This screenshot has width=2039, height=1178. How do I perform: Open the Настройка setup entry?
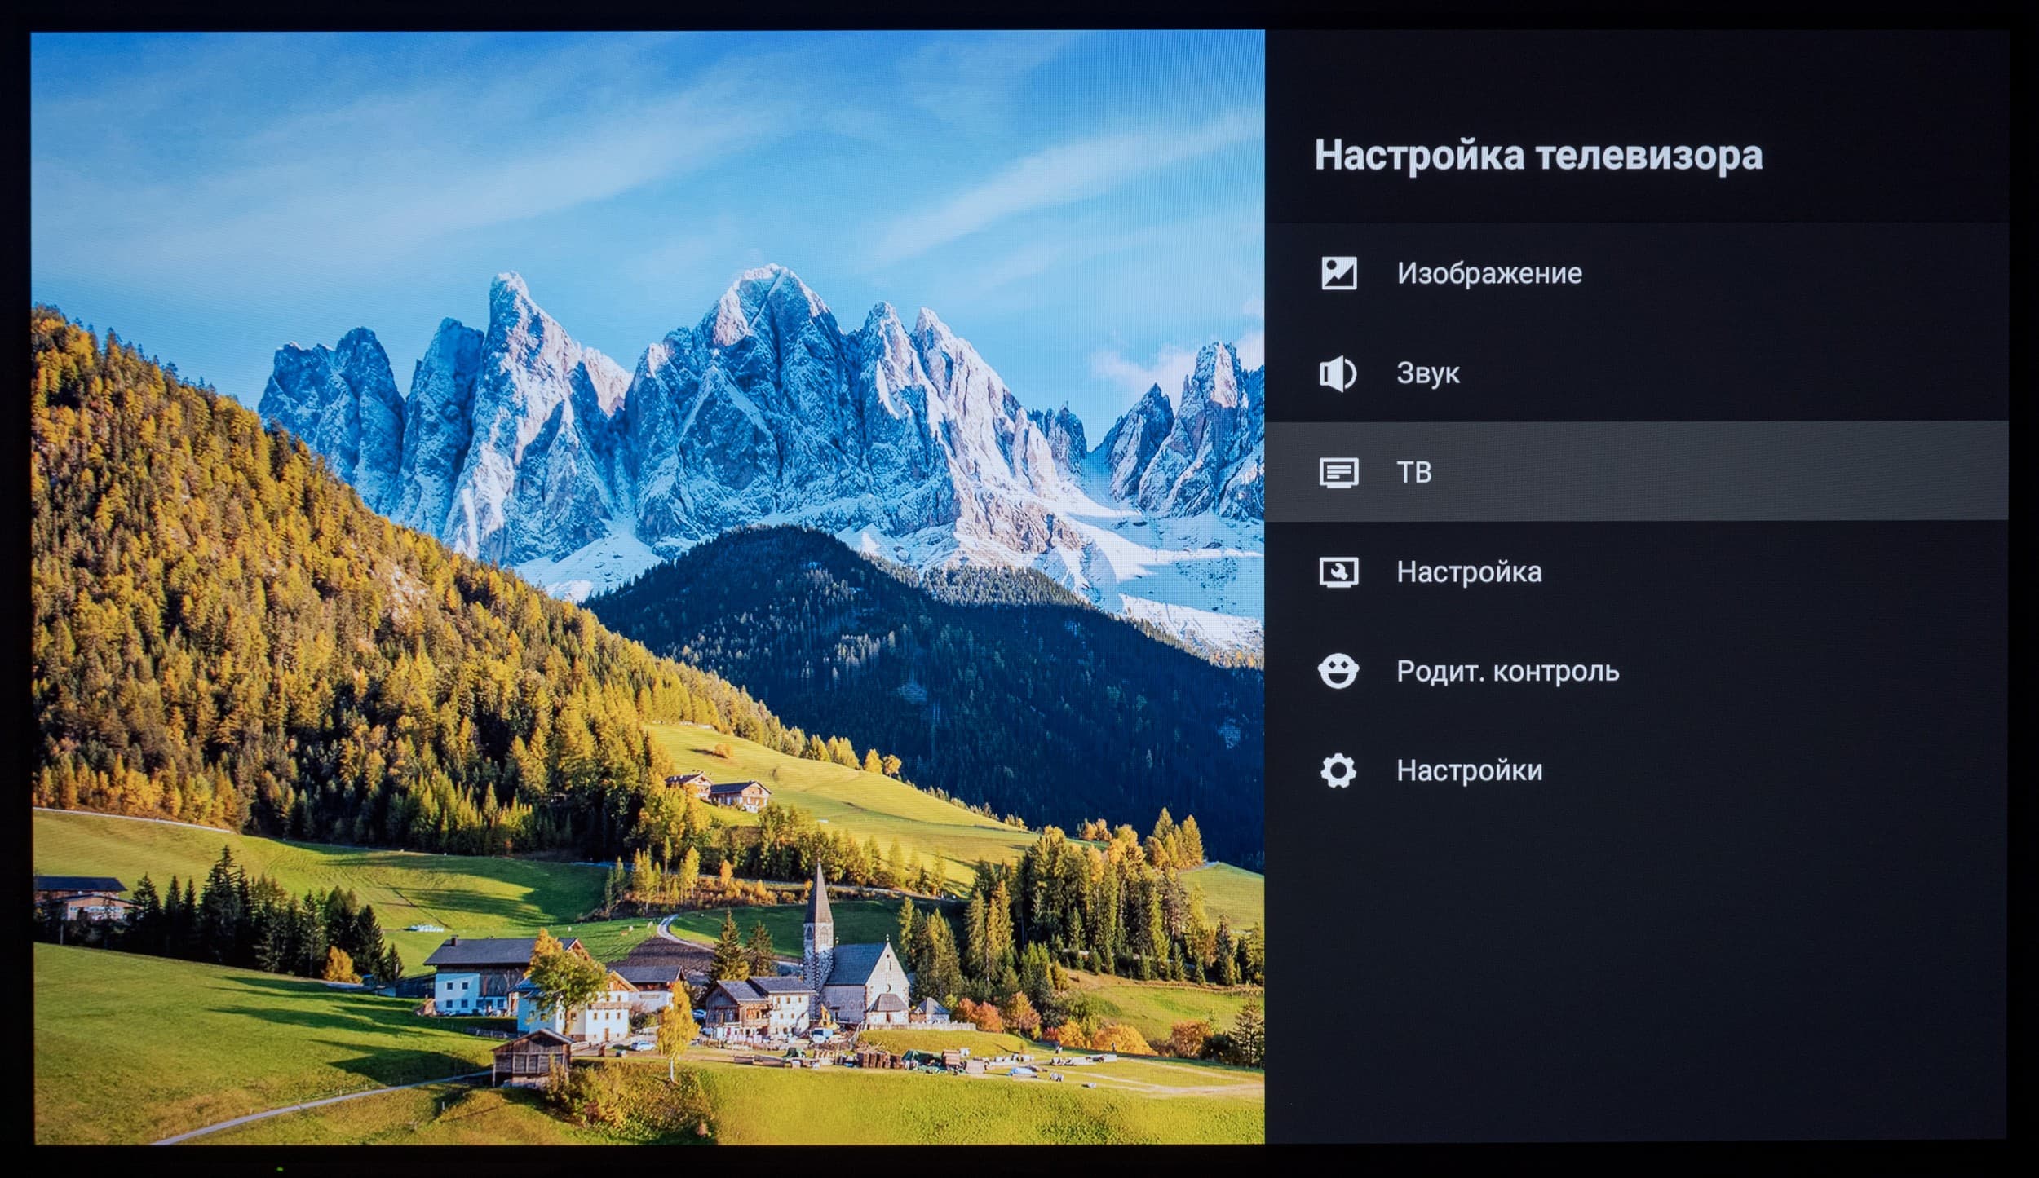1469,572
